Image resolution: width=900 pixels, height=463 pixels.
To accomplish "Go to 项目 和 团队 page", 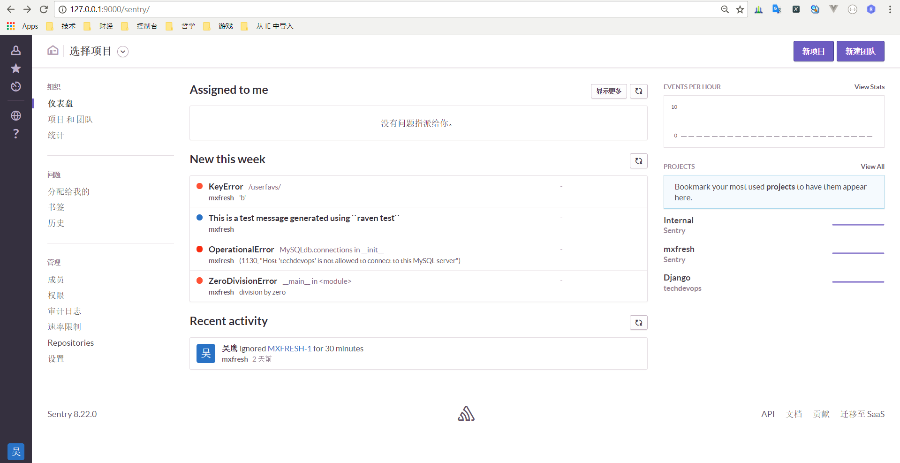I will point(70,119).
